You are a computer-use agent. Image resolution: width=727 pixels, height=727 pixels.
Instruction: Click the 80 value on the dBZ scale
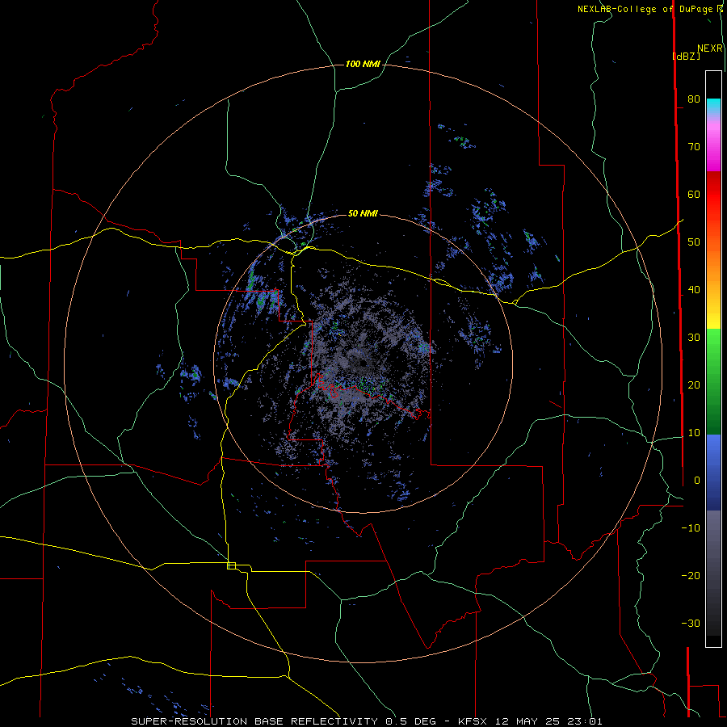(694, 99)
